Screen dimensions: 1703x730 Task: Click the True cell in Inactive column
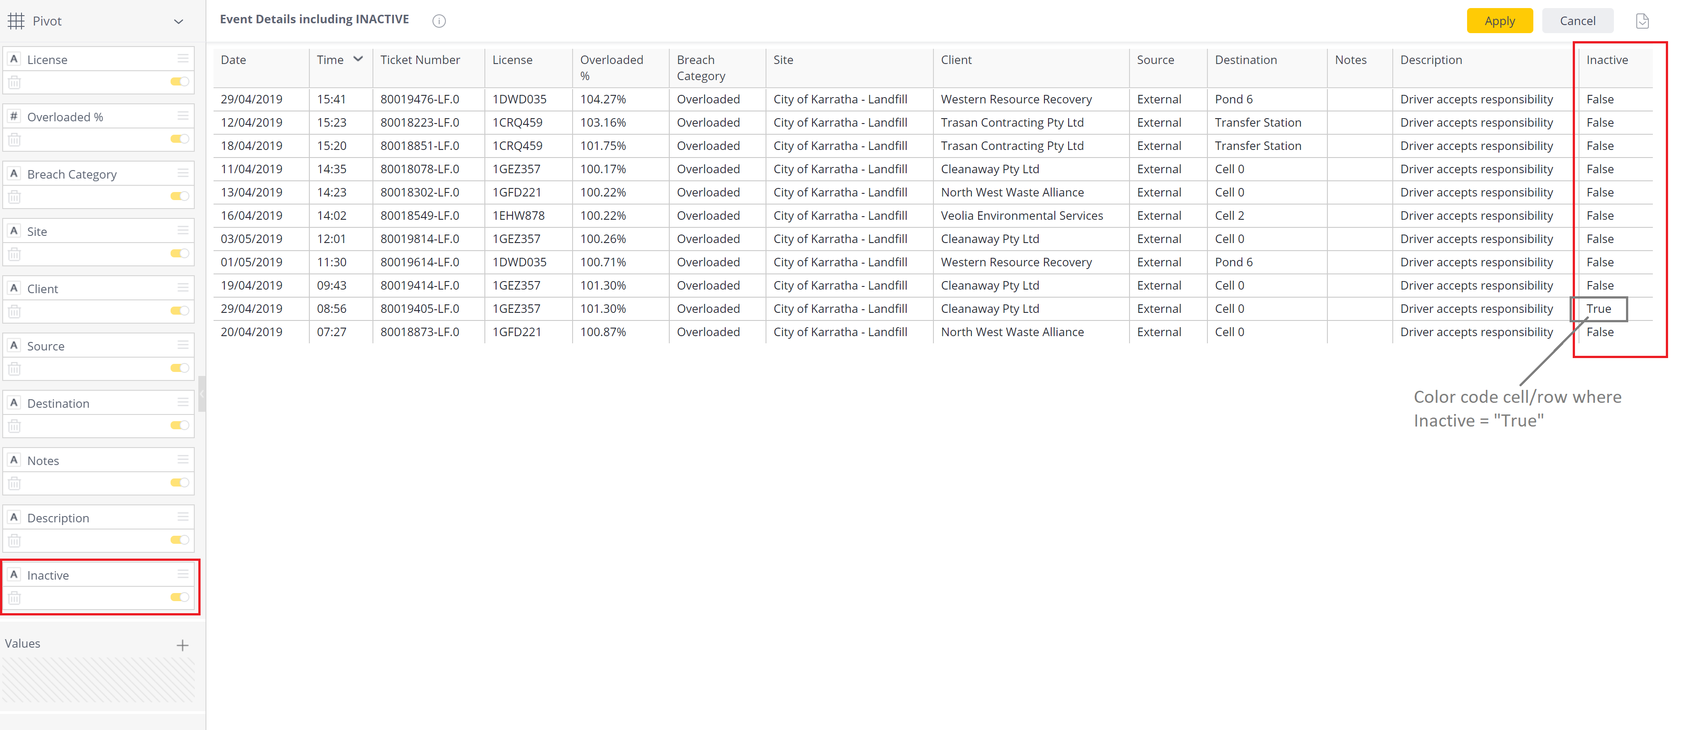(1599, 309)
